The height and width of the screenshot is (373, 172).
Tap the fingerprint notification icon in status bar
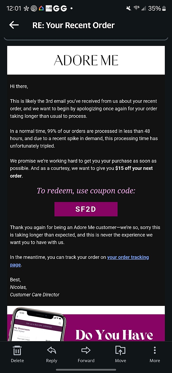click(34, 8)
